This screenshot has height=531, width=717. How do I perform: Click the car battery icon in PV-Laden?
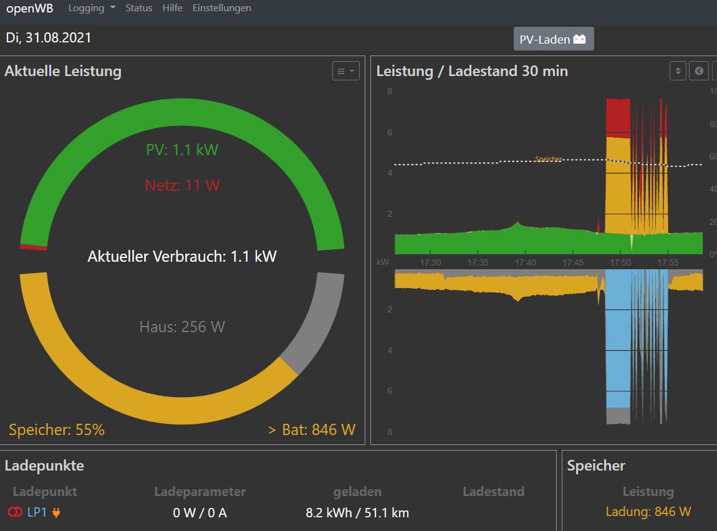(x=580, y=39)
